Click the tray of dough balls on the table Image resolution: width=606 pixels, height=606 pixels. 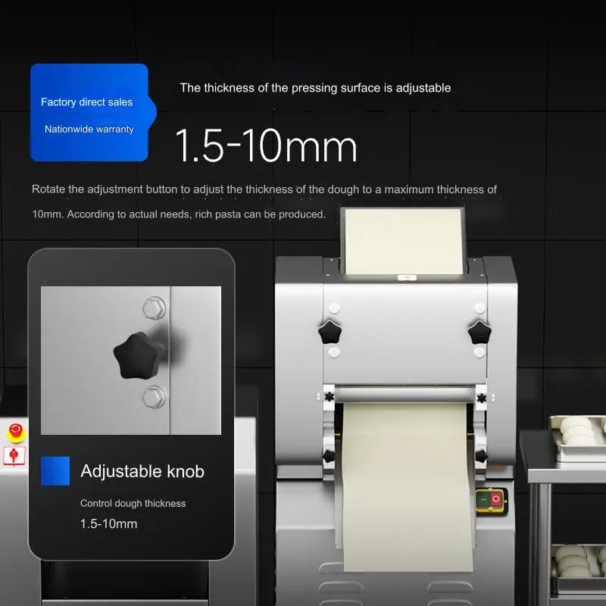tap(579, 438)
